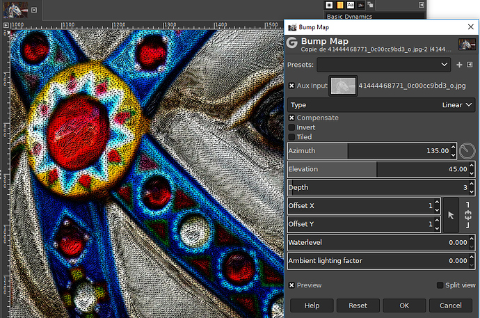The height and width of the screenshot is (318, 480).
Task: Click the Reset button
Action: click(358, 305)
